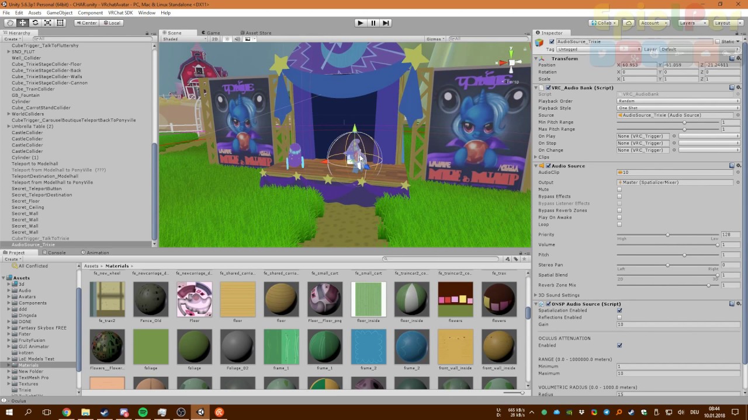Toggle Audio Source component checkbox
748x420 pixels.
[548, 166]
